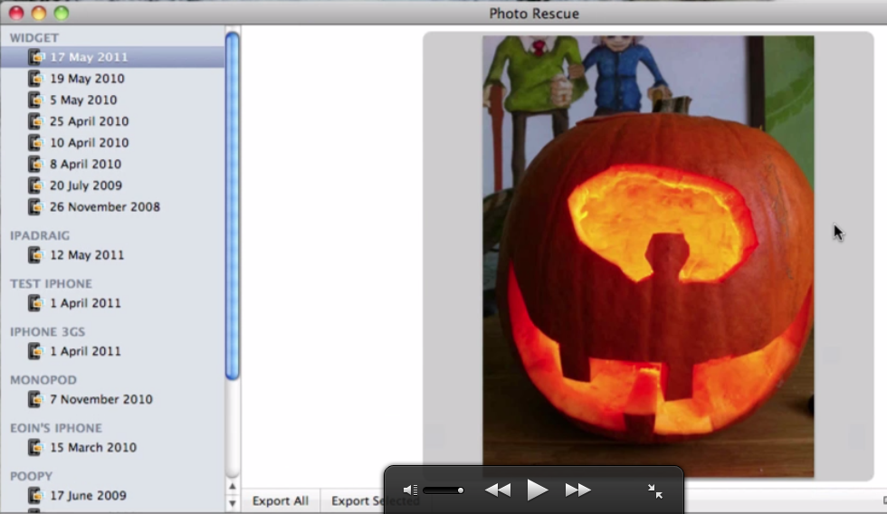Open the 1 April 2011 backup under Test iPhone
Screen dimensions: 887x514
[x=84, y=303]
